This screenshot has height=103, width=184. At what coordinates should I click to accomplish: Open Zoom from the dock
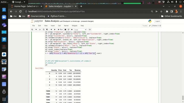4,17
